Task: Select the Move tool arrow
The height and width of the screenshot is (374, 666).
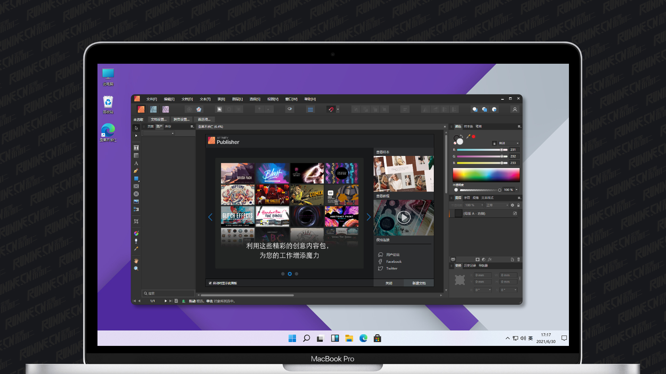Action: (x=136, y=128)
